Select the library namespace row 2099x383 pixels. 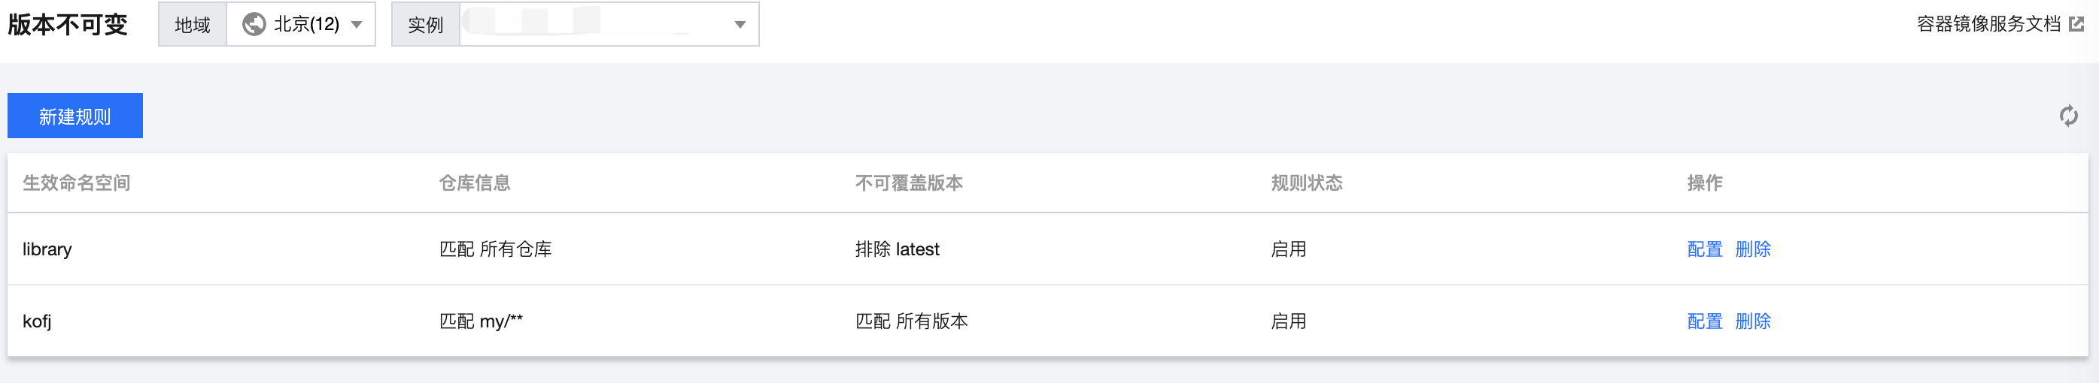(x=1048, y=249)
